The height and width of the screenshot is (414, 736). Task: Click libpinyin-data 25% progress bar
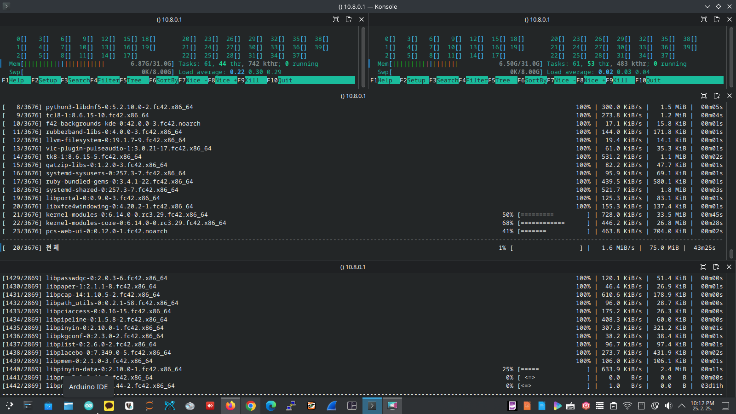pos(554,369)
